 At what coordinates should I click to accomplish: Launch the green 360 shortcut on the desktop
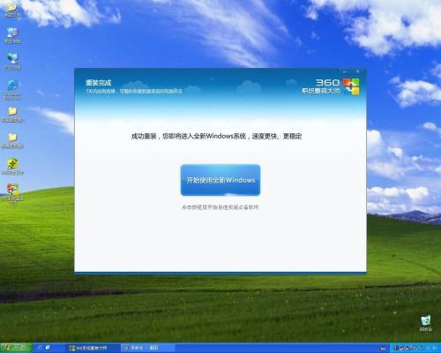click(12, 167)
